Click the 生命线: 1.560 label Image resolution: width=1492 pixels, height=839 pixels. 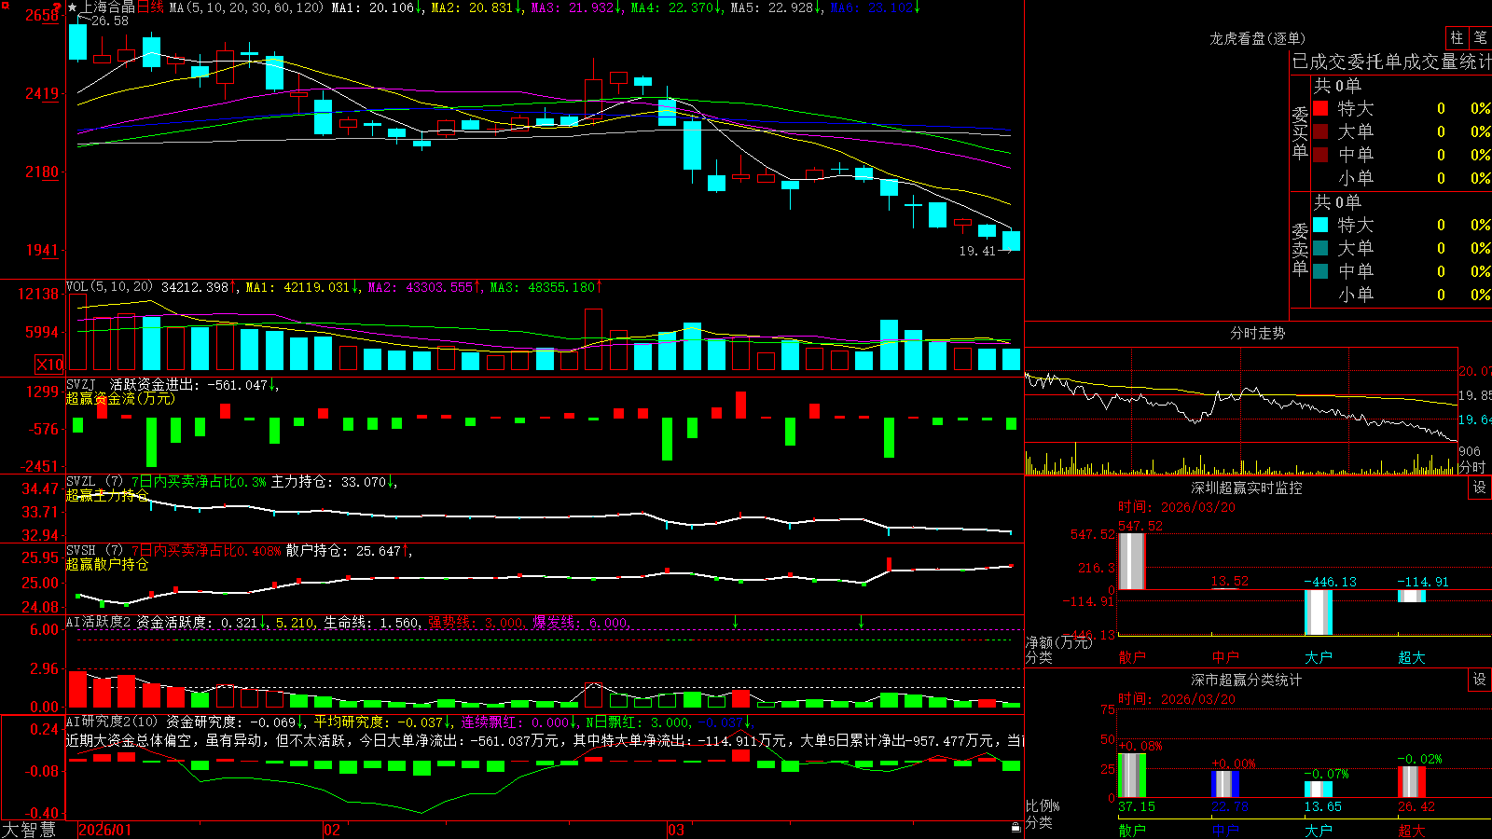[x=371, y=622]
